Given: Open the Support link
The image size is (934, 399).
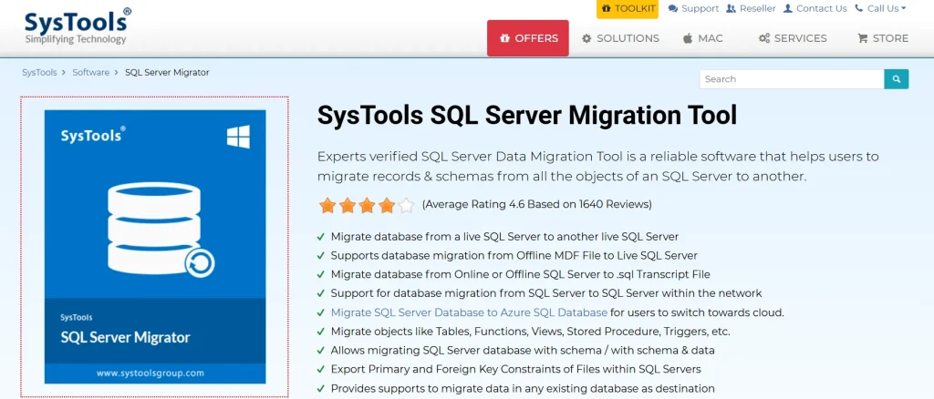Looking at the screenshot, I should [700, 9].
